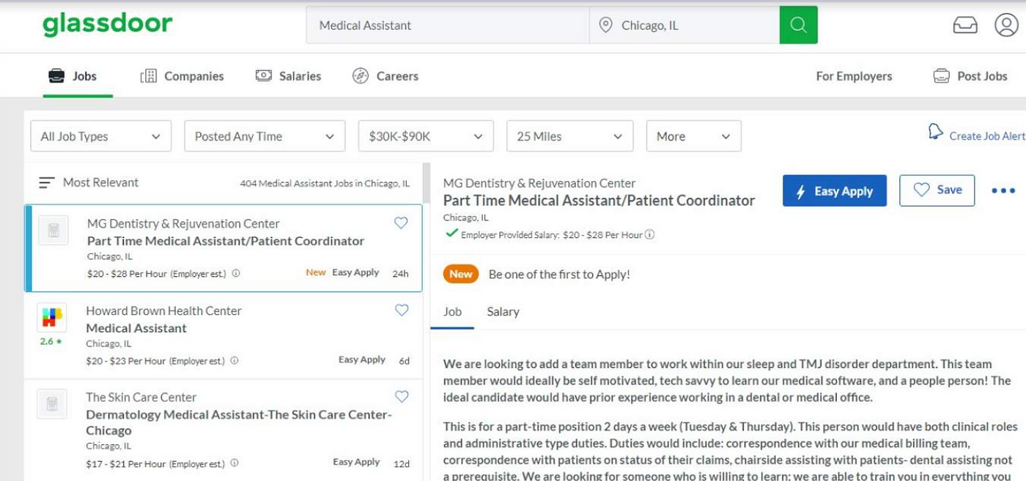Expand the More filters dropdown
The width and height of the screenshot is (1026, 481).
693,136
